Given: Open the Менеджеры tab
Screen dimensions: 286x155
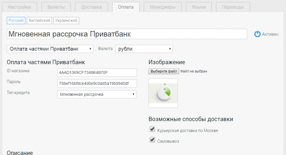Looking at the screenshot, I should pos(163,7).
